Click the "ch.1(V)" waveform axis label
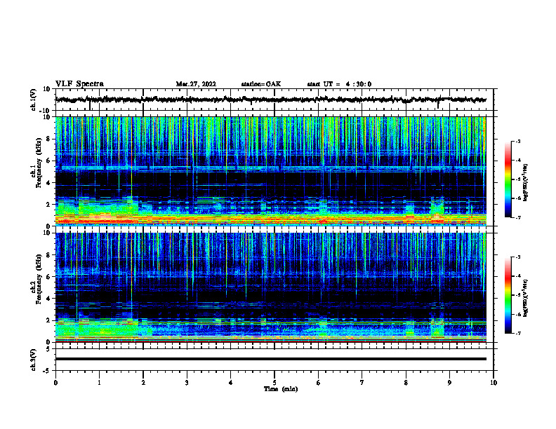556x429 pixels. point(34,100)
